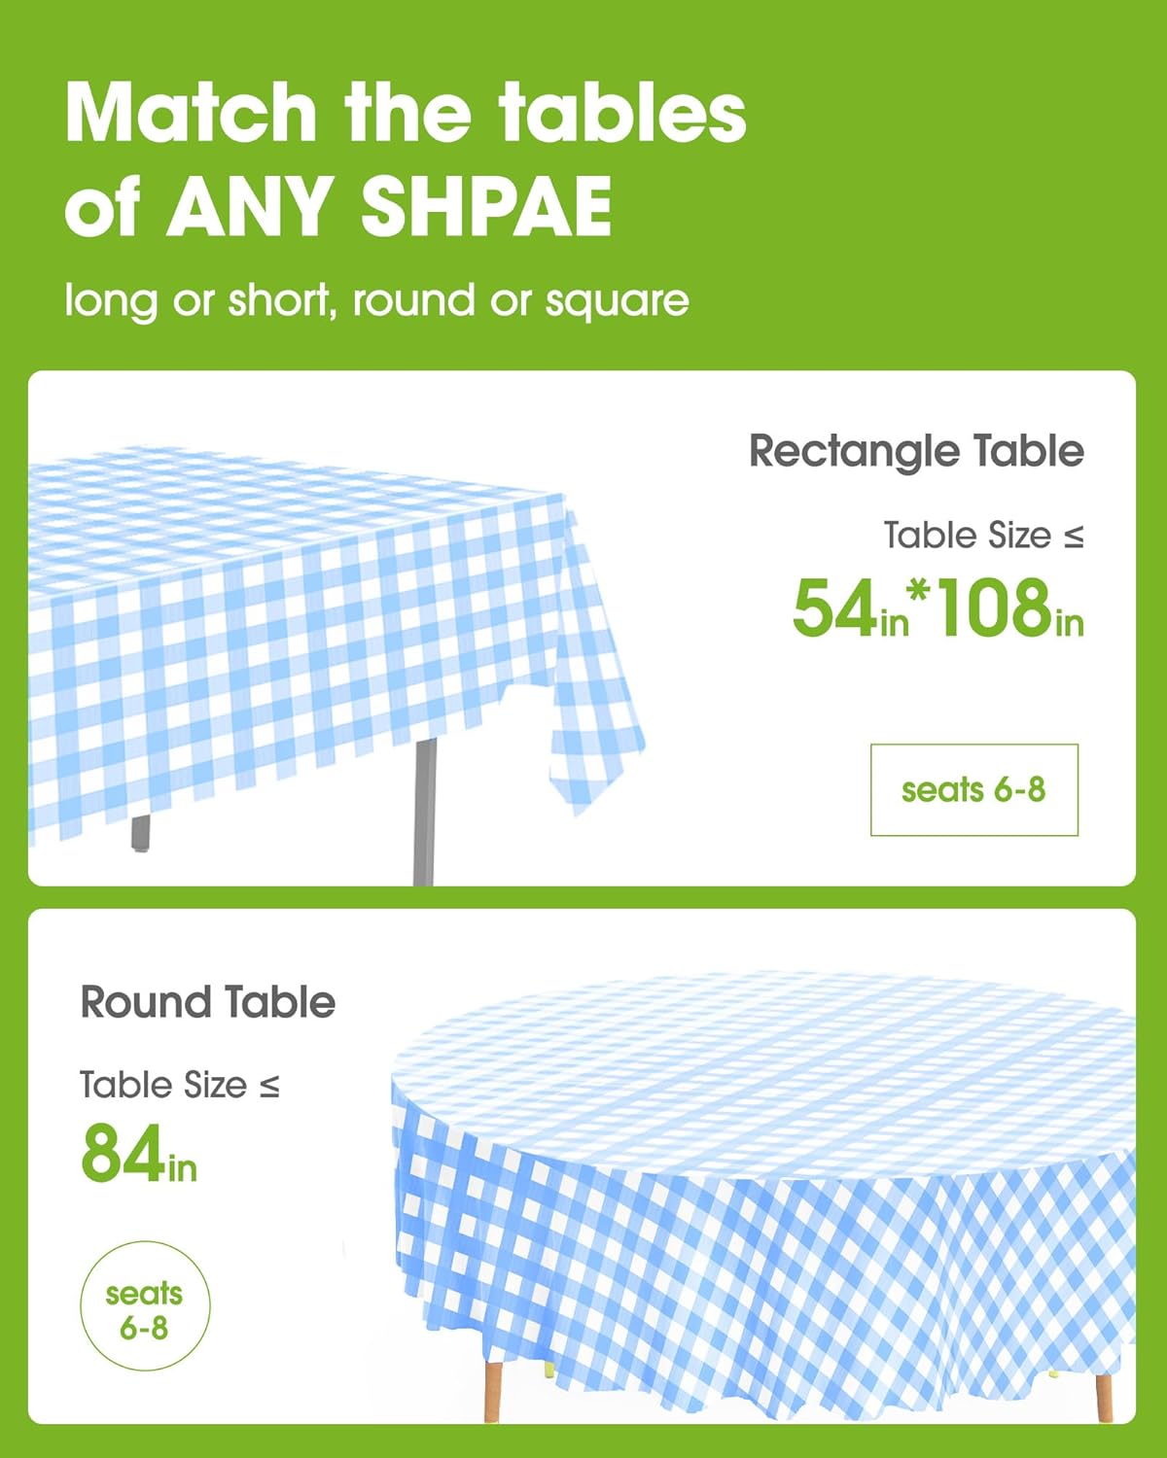The height and width of the screenshot is (1458, 1167).
Task: Click the left wooden round-table leg
Action: pos(493,1390)
